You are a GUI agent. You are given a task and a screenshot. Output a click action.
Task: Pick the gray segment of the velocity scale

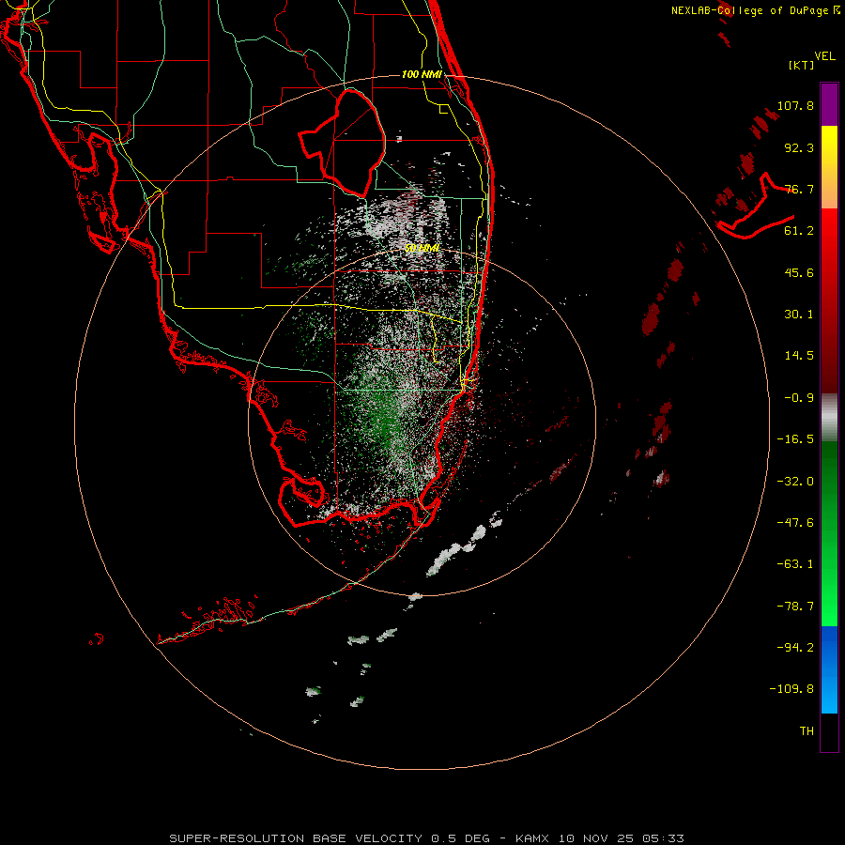pyautogui.click(x=829, y=417)
